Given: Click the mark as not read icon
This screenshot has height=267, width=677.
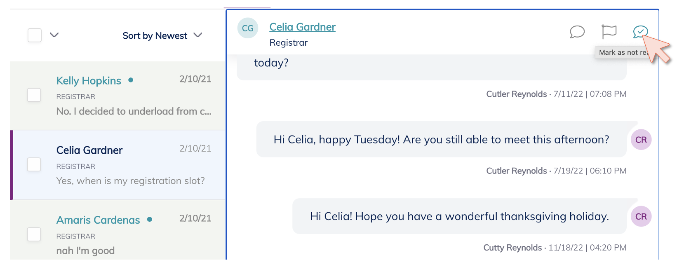Looking at the screenshot, I should coord(640,32).
